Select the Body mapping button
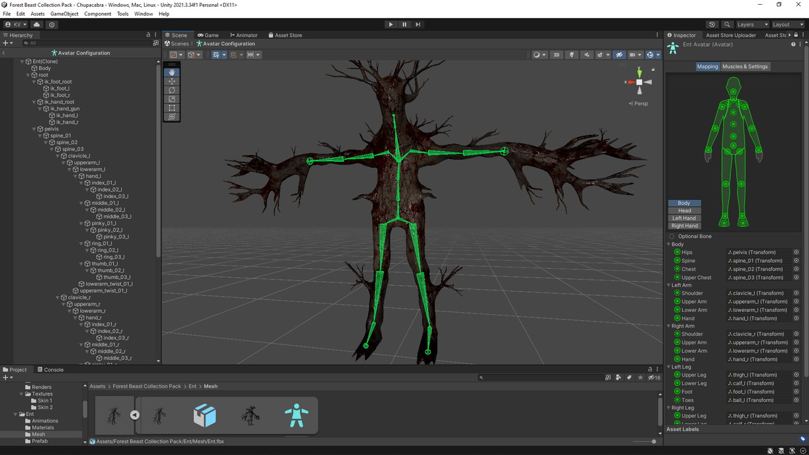This screenshot has height=455, width=809. tap(684, 203)
